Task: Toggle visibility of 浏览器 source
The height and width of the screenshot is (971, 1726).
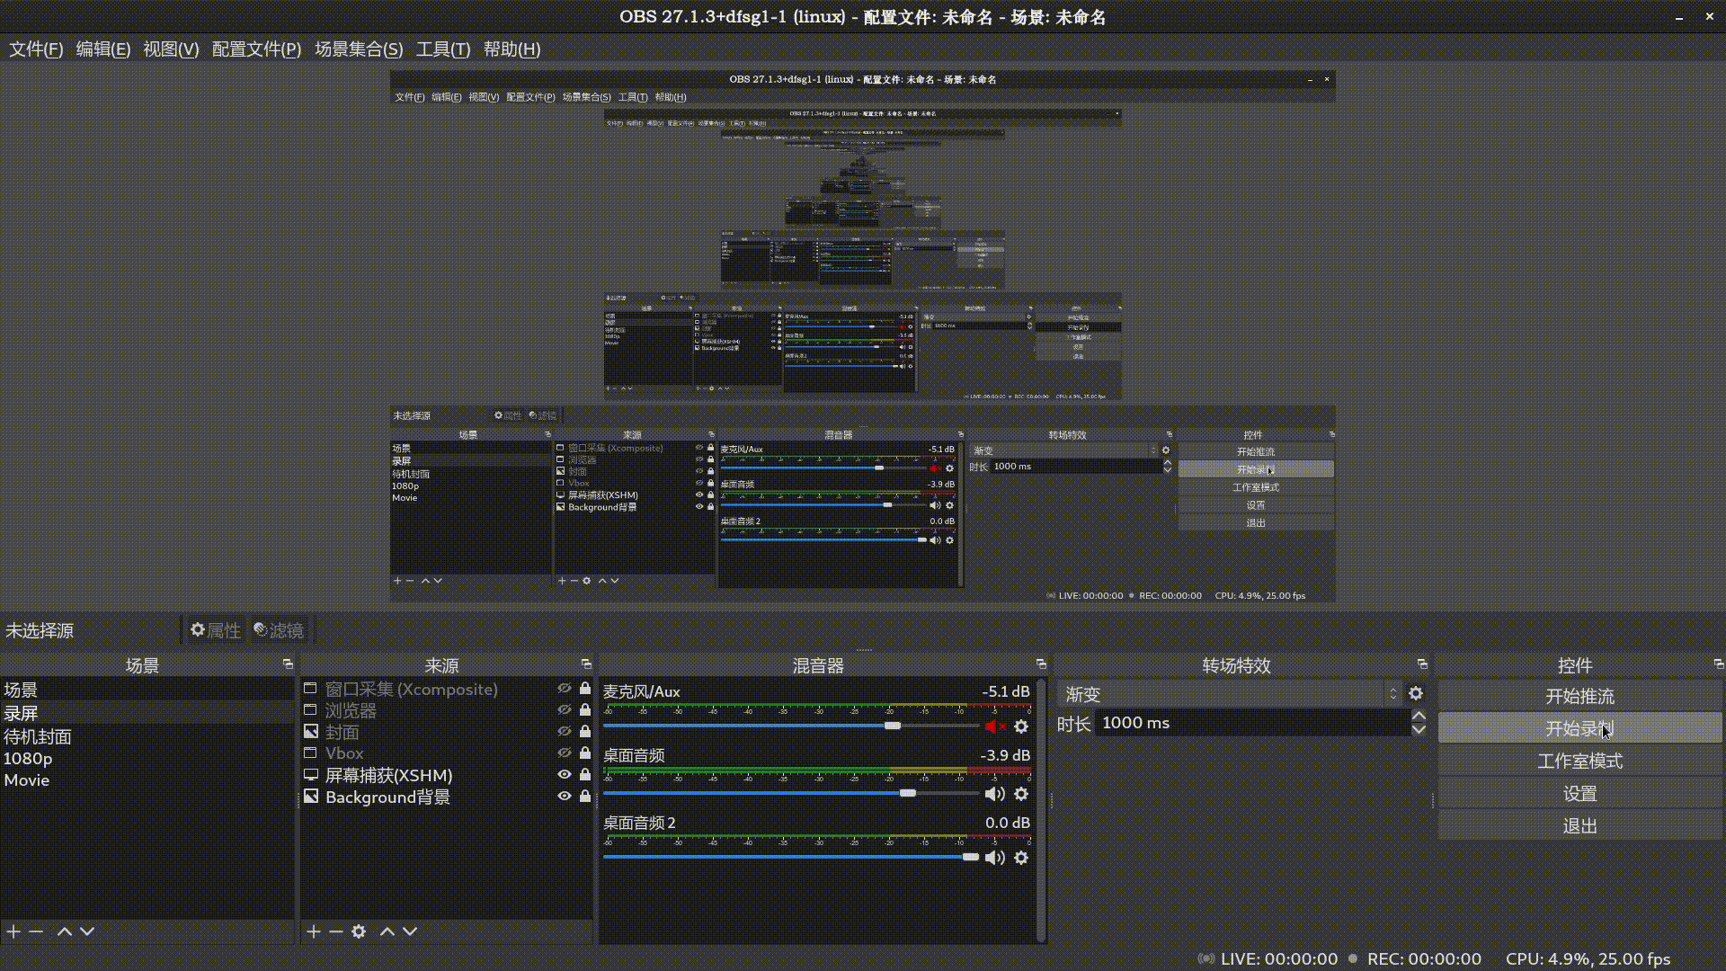Action: point(565,709)
